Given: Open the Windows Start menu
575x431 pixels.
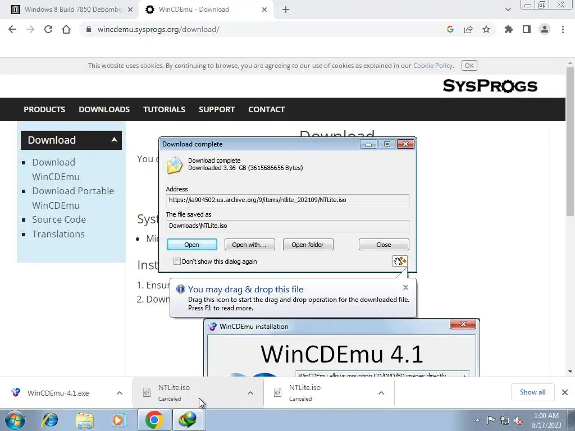Looking at the screenshot, I should (x=15, y=420).
